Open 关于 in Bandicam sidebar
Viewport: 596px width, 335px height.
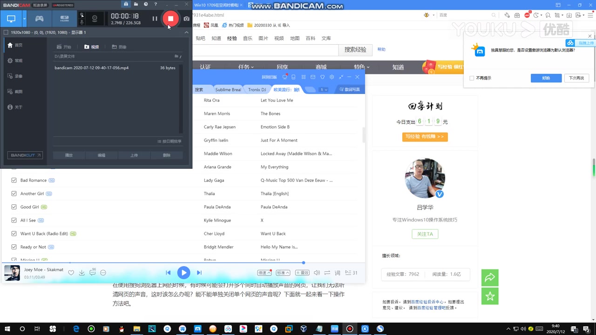[x=15, y=107]
